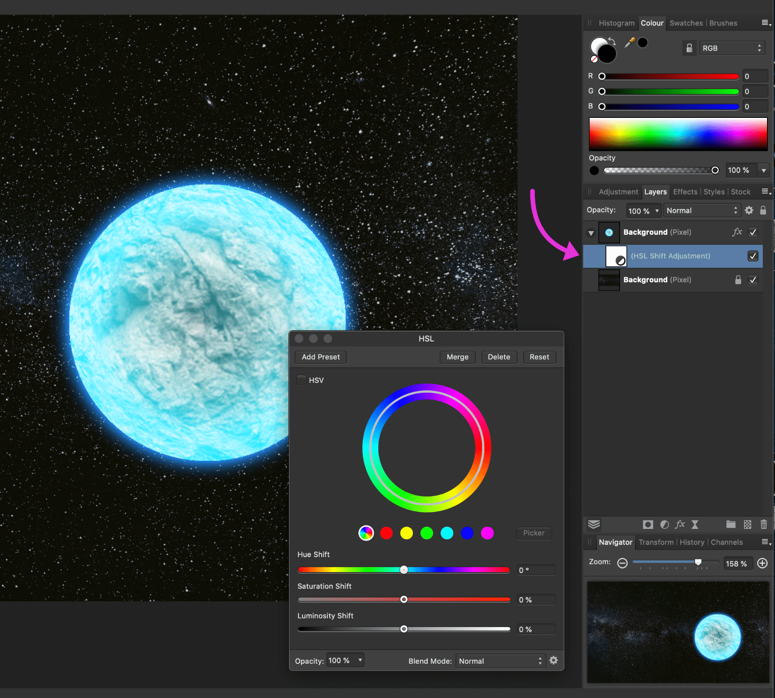
Task: Delete layer using the trash icon
Action: [763, 525]
